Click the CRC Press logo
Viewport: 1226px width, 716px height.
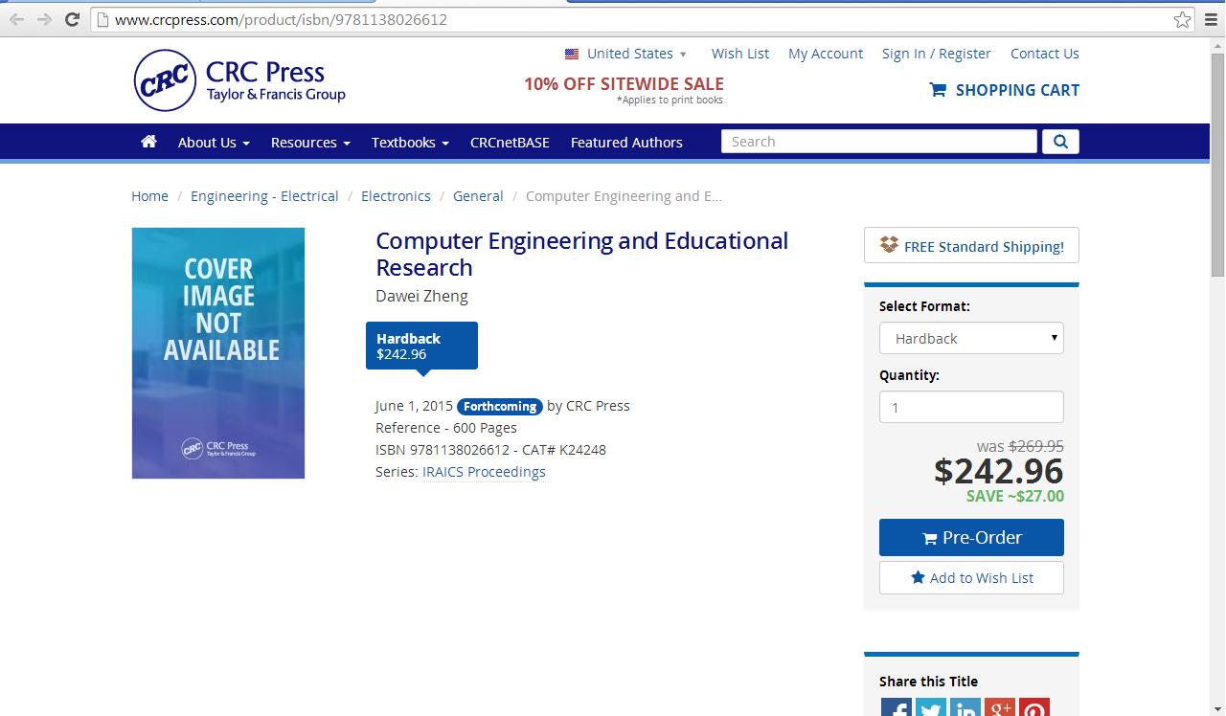click(x=239, y=81)
